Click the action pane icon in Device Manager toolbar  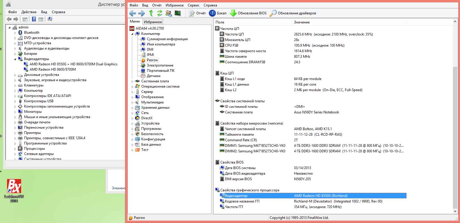coord(41,19)
